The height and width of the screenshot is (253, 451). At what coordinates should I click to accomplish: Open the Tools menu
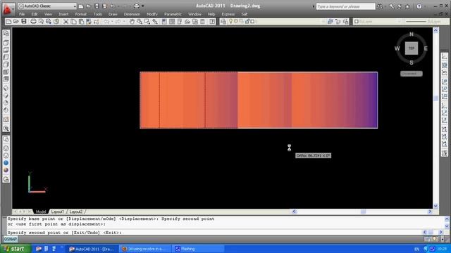coord(97,14)
